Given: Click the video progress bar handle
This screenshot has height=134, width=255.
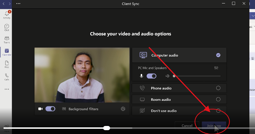Looking at the screenshot, I should pyautogui.click(x=107, y=128).
